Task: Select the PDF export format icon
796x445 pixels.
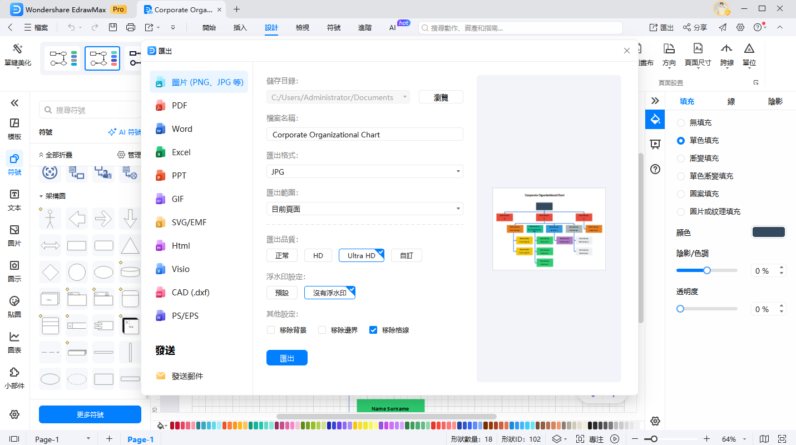Action: [x=161, y=105]
